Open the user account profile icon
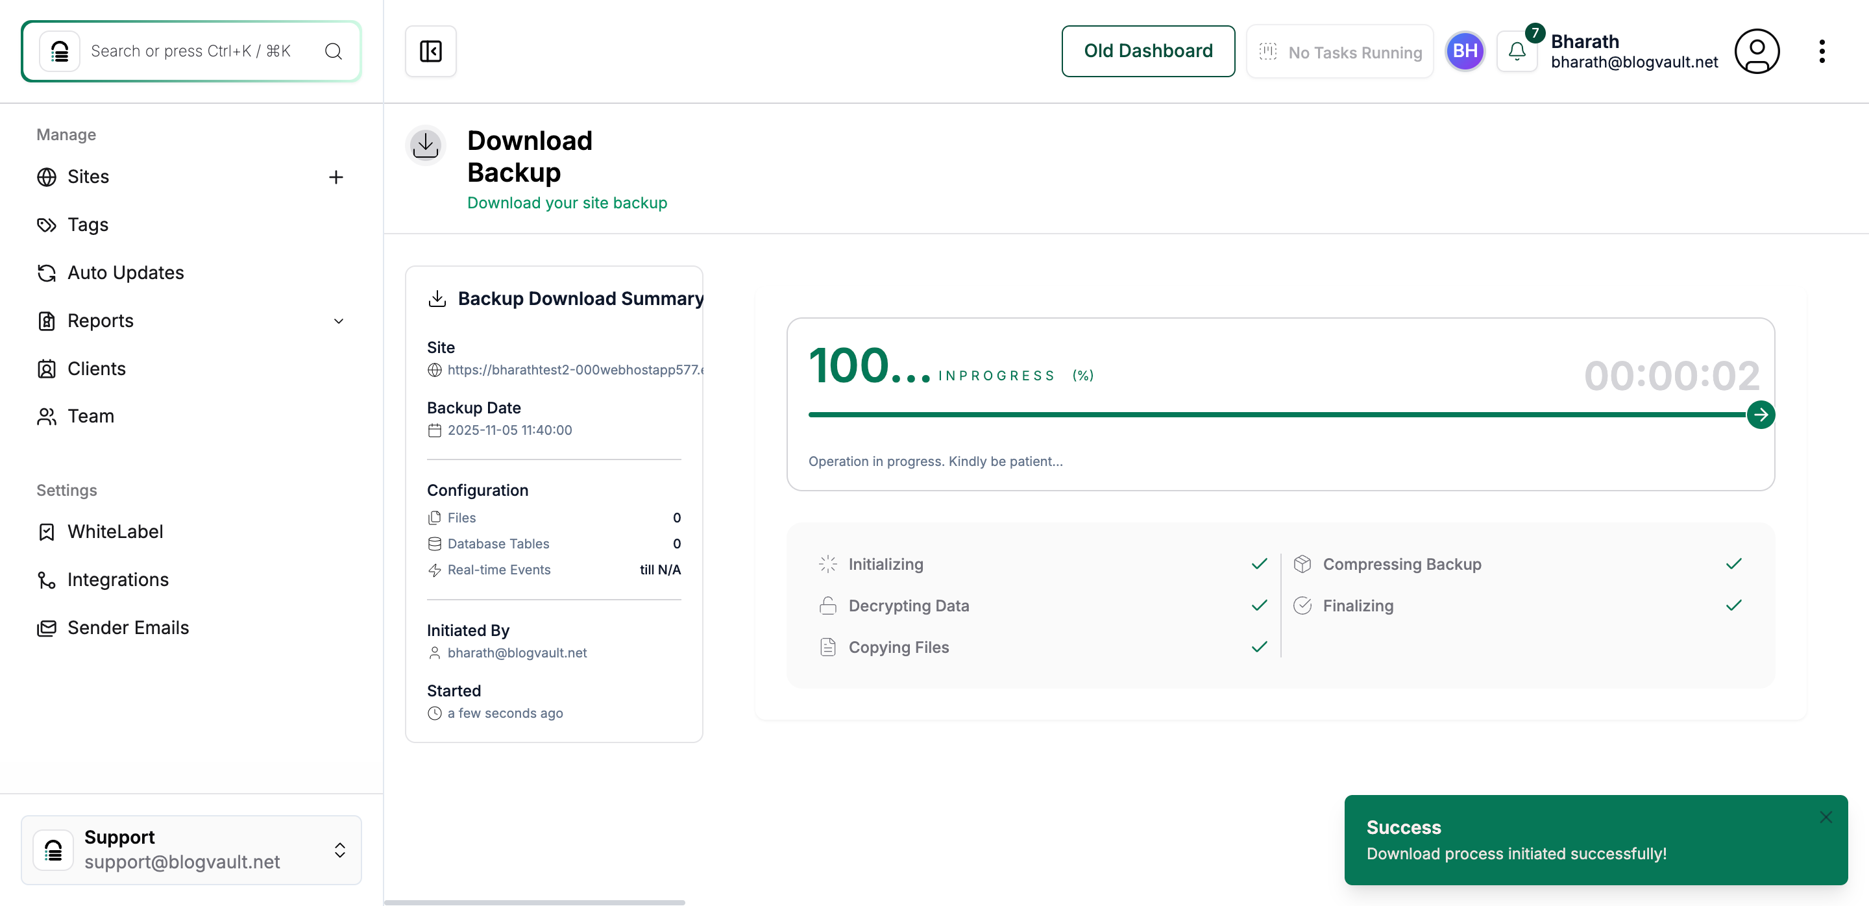This screenshot has height=906, width=1869. point(1757,51)
